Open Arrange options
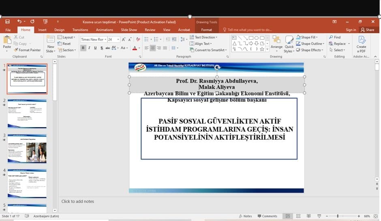381x221 pixels. pyautogui.click(x=276, y=44)
